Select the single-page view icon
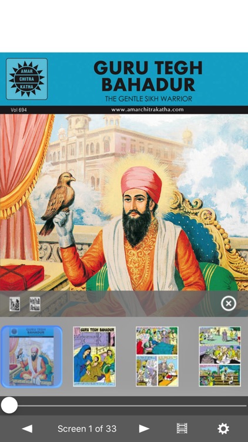 pyautogui.click(x=14, y=304)
